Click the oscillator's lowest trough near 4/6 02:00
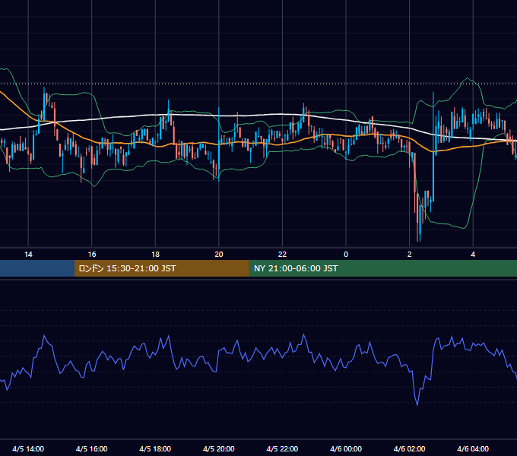 tap(417, 404)
